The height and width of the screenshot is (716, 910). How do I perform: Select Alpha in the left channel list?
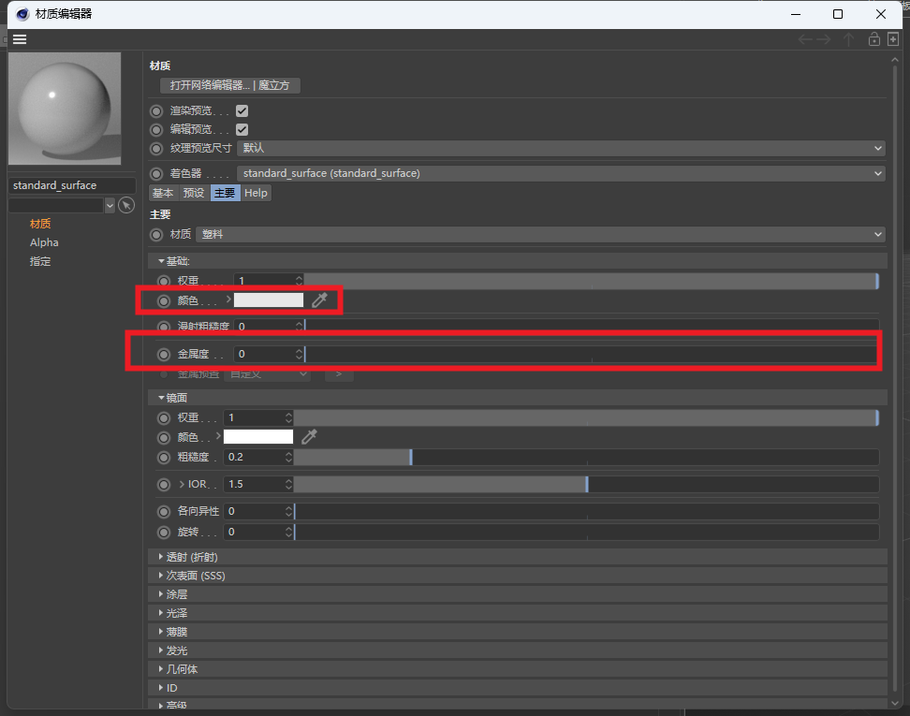[x=45, y=241]
